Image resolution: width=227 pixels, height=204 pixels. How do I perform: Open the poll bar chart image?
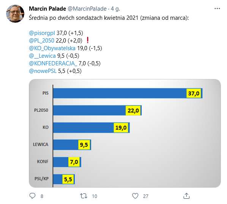125,133
